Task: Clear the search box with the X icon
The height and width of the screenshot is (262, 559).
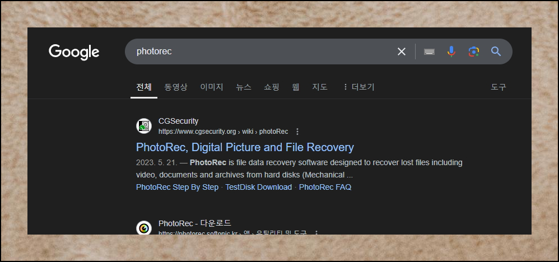Action: (402, 52)
